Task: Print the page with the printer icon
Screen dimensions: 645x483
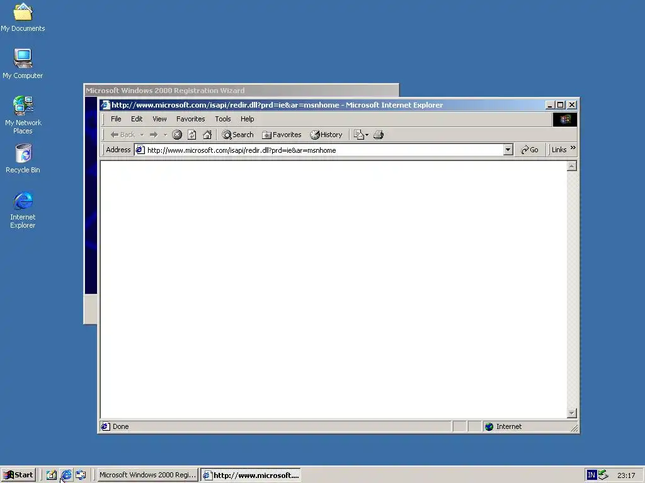Action: tap(379, 135)
